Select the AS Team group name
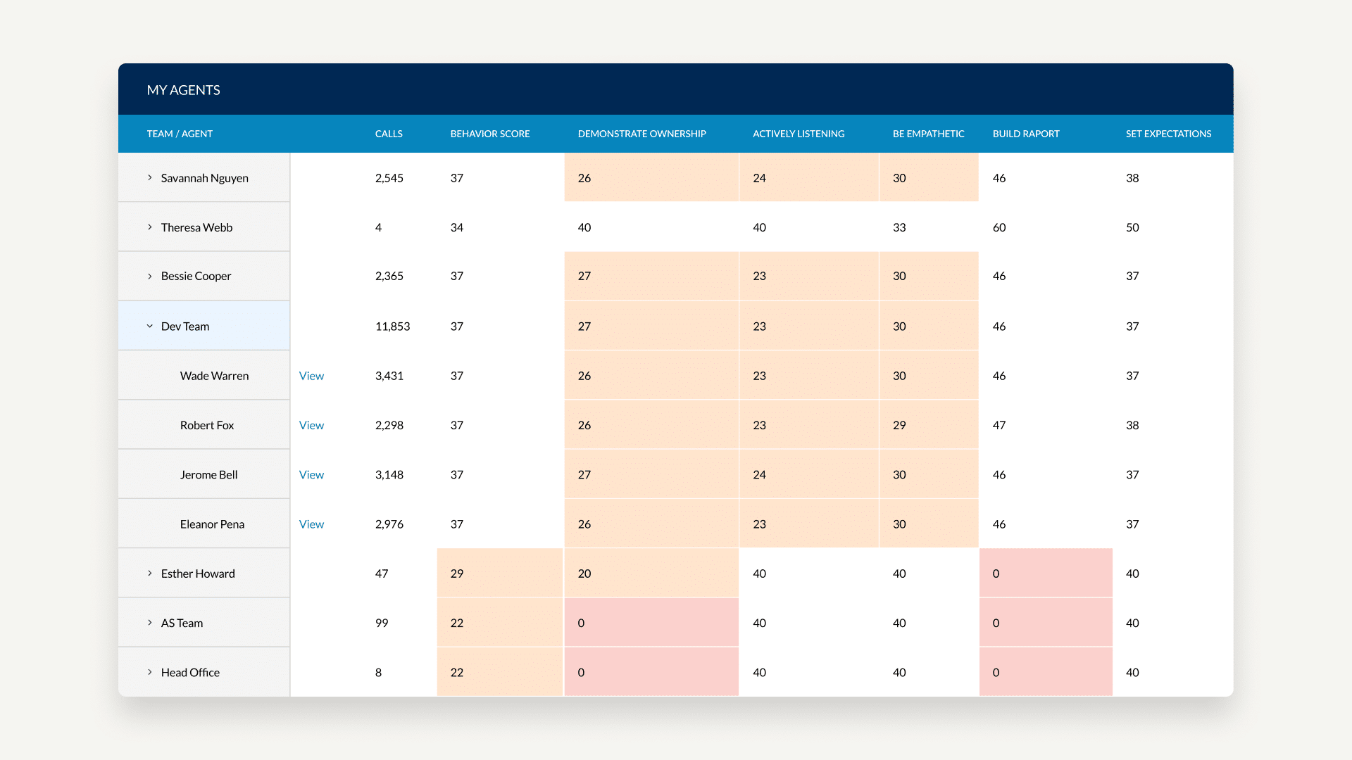Screen dimensions: 1352x760 point(182,623)
